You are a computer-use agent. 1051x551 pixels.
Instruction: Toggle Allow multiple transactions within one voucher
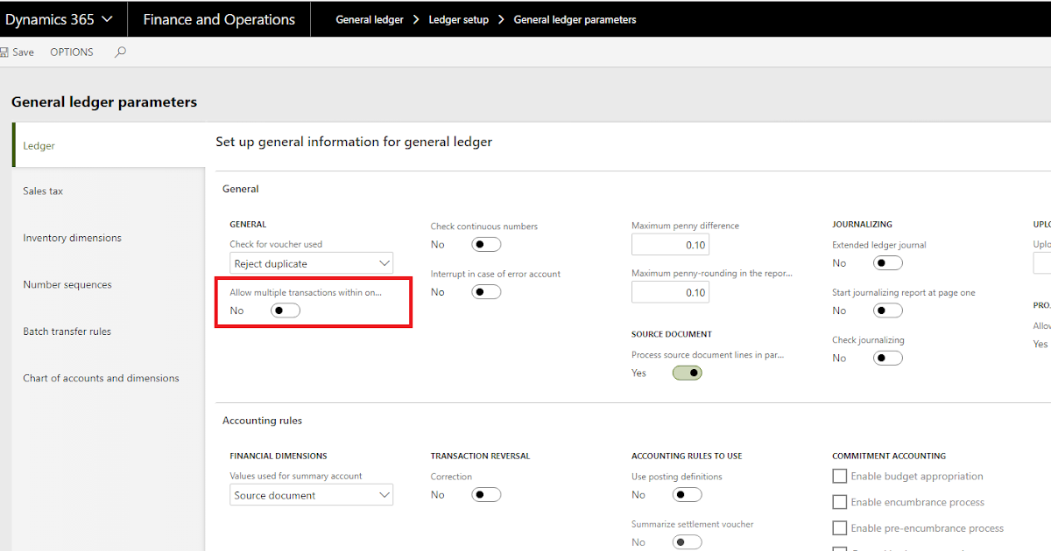coord(286,310)
